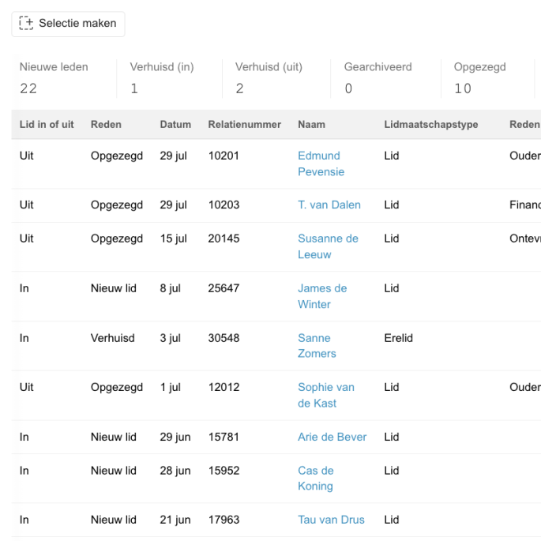Open Arie de Bever member link
This screenshot has height=541, width=541.
point(332,437)
